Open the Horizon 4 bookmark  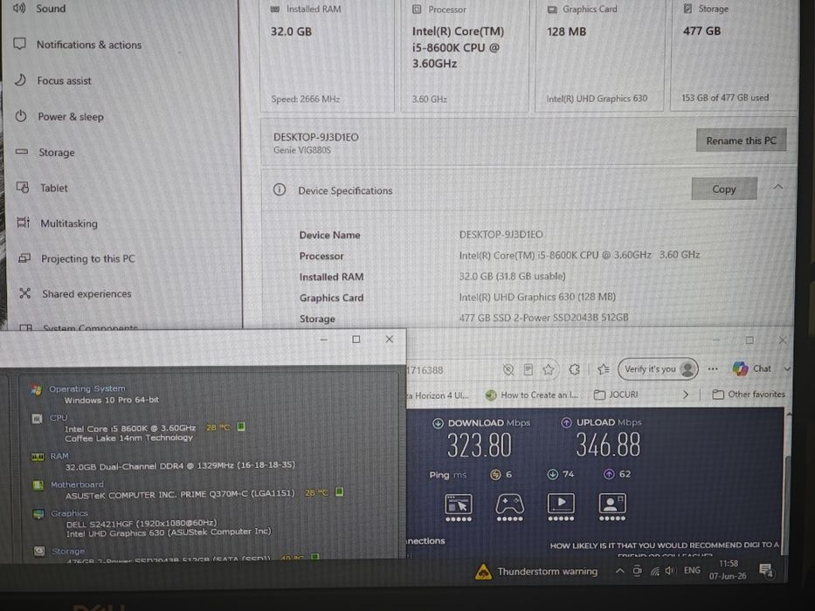click(437, 395)
